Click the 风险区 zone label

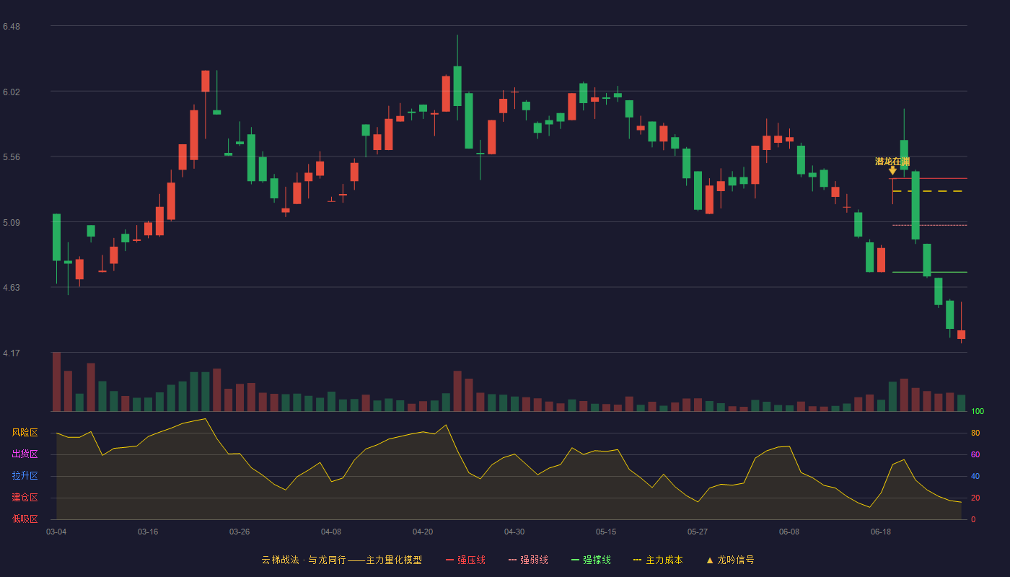[25, 433]
